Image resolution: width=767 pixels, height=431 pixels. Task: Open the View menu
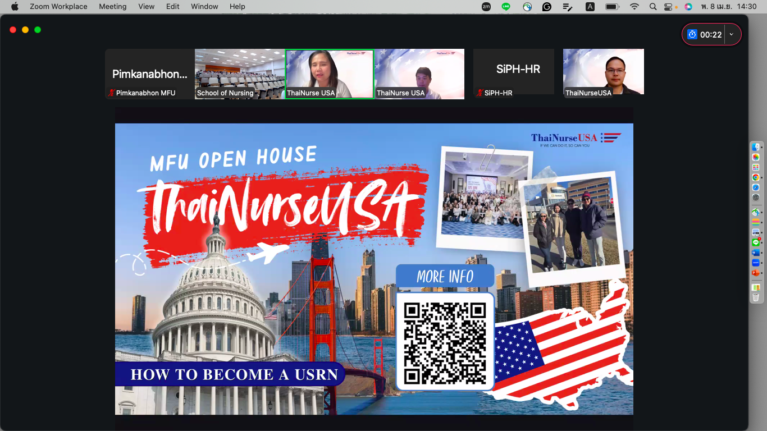[x=147, y=7]
